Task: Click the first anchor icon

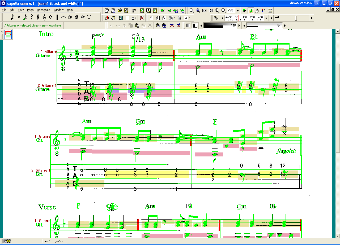Action: tap(172, 25)
